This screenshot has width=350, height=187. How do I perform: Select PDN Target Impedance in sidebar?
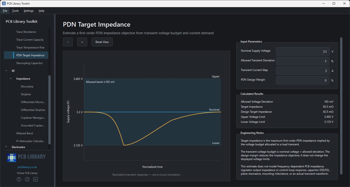[30, 55]
